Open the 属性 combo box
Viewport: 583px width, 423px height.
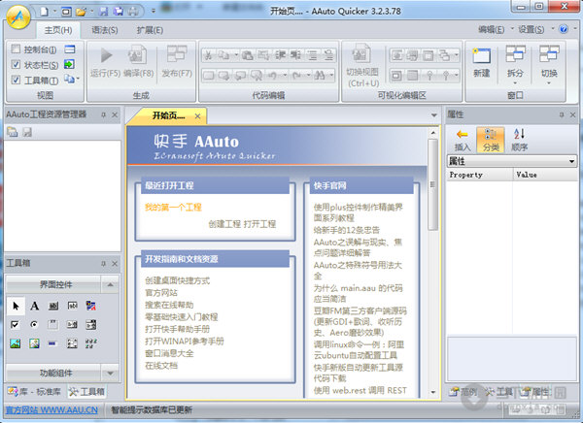click(x=512, y=161)
